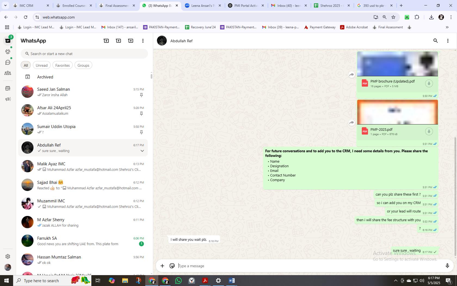Image resolution: width=457 pixels, height=286 pixels.
Task: Open Hassan Mumtaz Salman chat
Action: pos(83,260)
